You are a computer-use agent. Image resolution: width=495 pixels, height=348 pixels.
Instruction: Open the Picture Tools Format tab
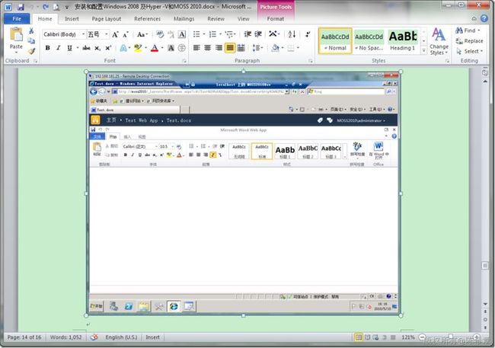pyautogui.click(x=275, y=18)
